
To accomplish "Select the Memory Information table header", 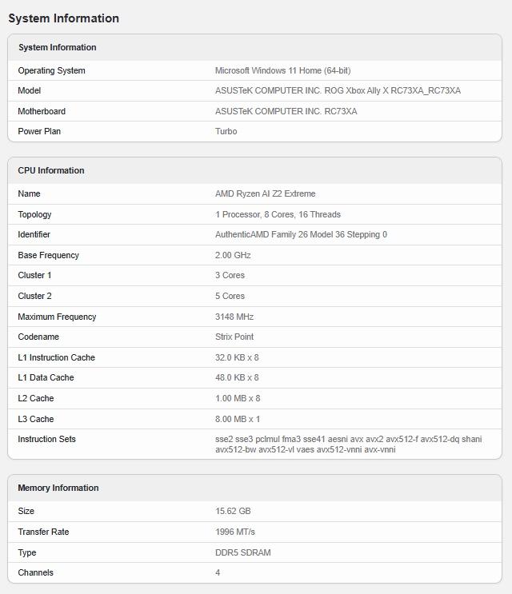I will [58, 488].
